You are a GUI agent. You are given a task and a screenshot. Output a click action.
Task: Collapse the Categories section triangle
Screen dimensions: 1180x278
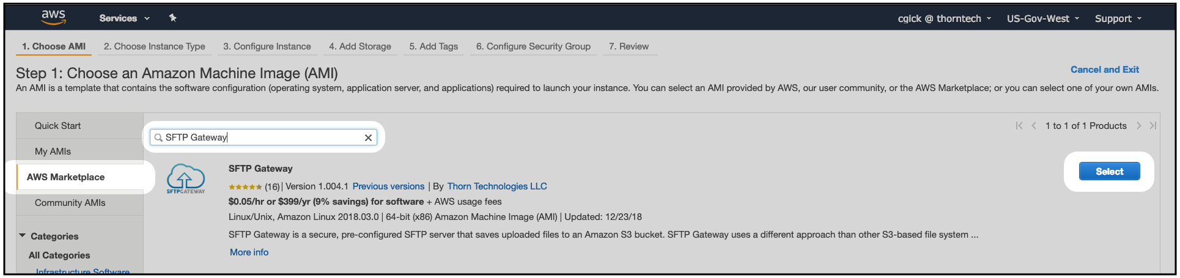pyautogui.click(x=23, y=236)
